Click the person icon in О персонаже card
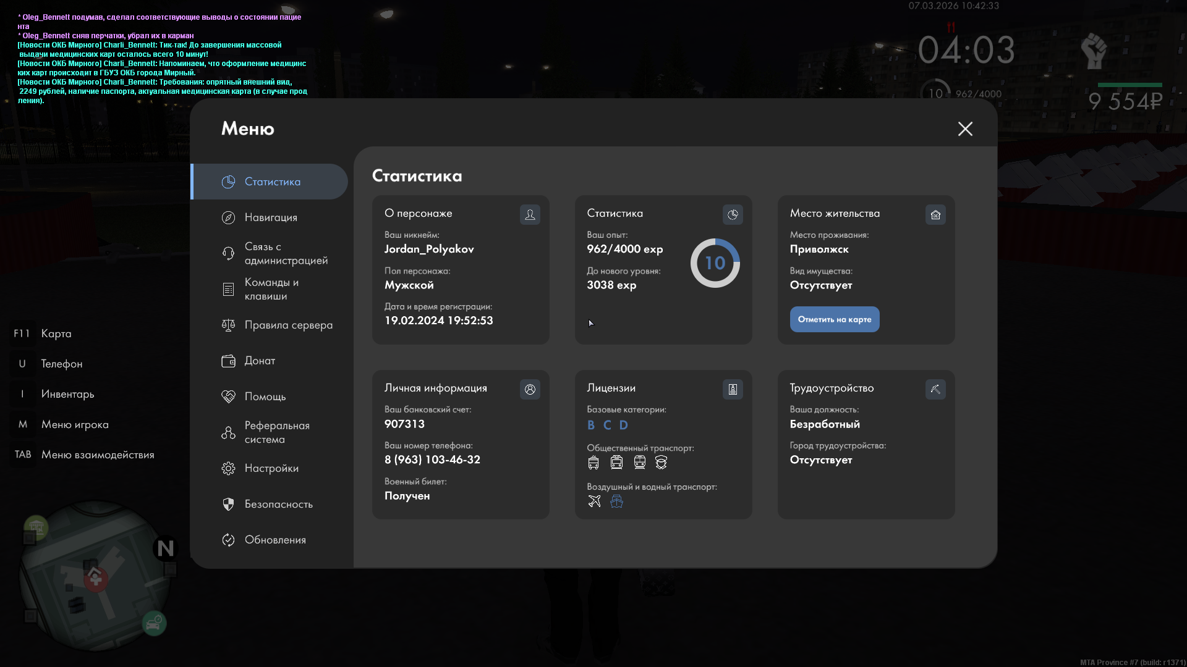Viewport: 1187px width, 667px height. pyautogui.click(x=530, y=214)
